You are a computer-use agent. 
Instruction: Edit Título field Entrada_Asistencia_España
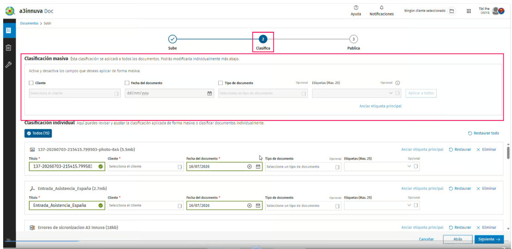(x=67, y=205)
